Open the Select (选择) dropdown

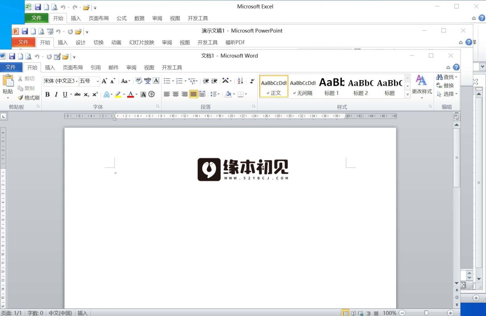click(447, 94)
